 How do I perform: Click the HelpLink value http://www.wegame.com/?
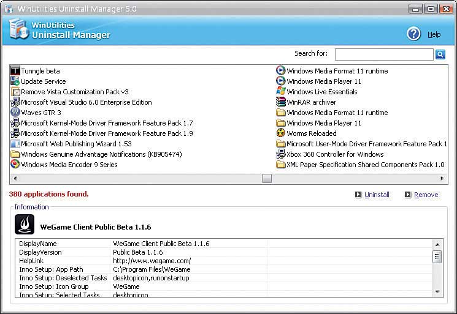tap(152, 261)
